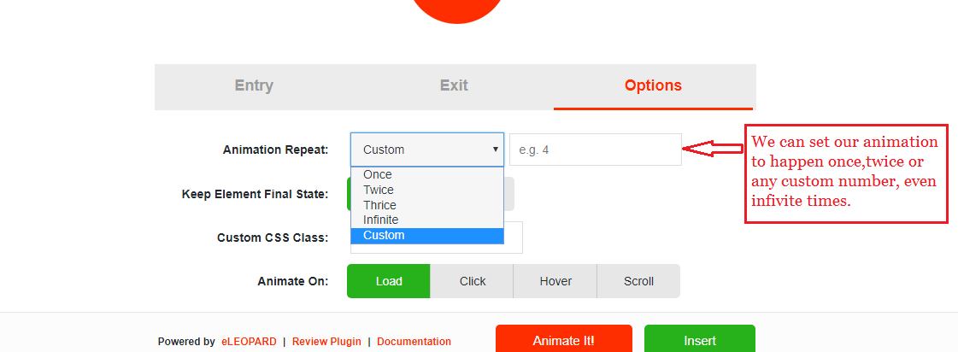Switch to the Exit tab
958x352 pixels.
coord(454,85)
